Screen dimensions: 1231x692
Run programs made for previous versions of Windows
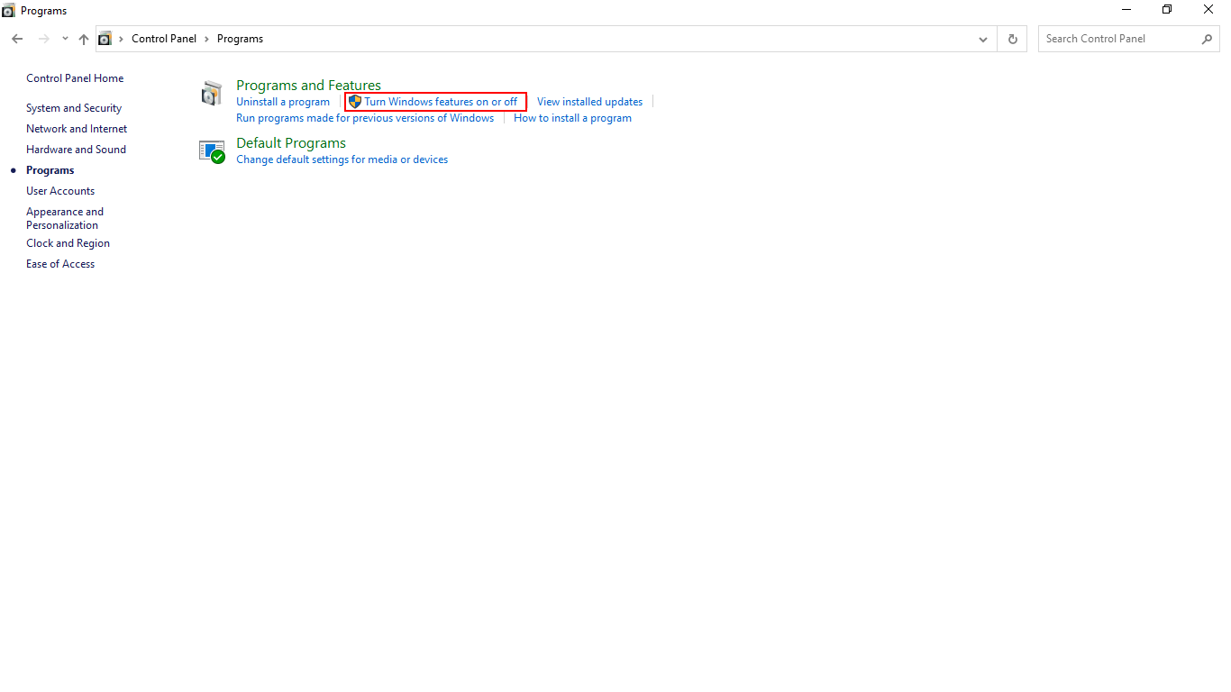pos(365,118)
